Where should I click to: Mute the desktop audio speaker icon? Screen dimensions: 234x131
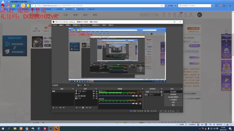pos(137,103)
